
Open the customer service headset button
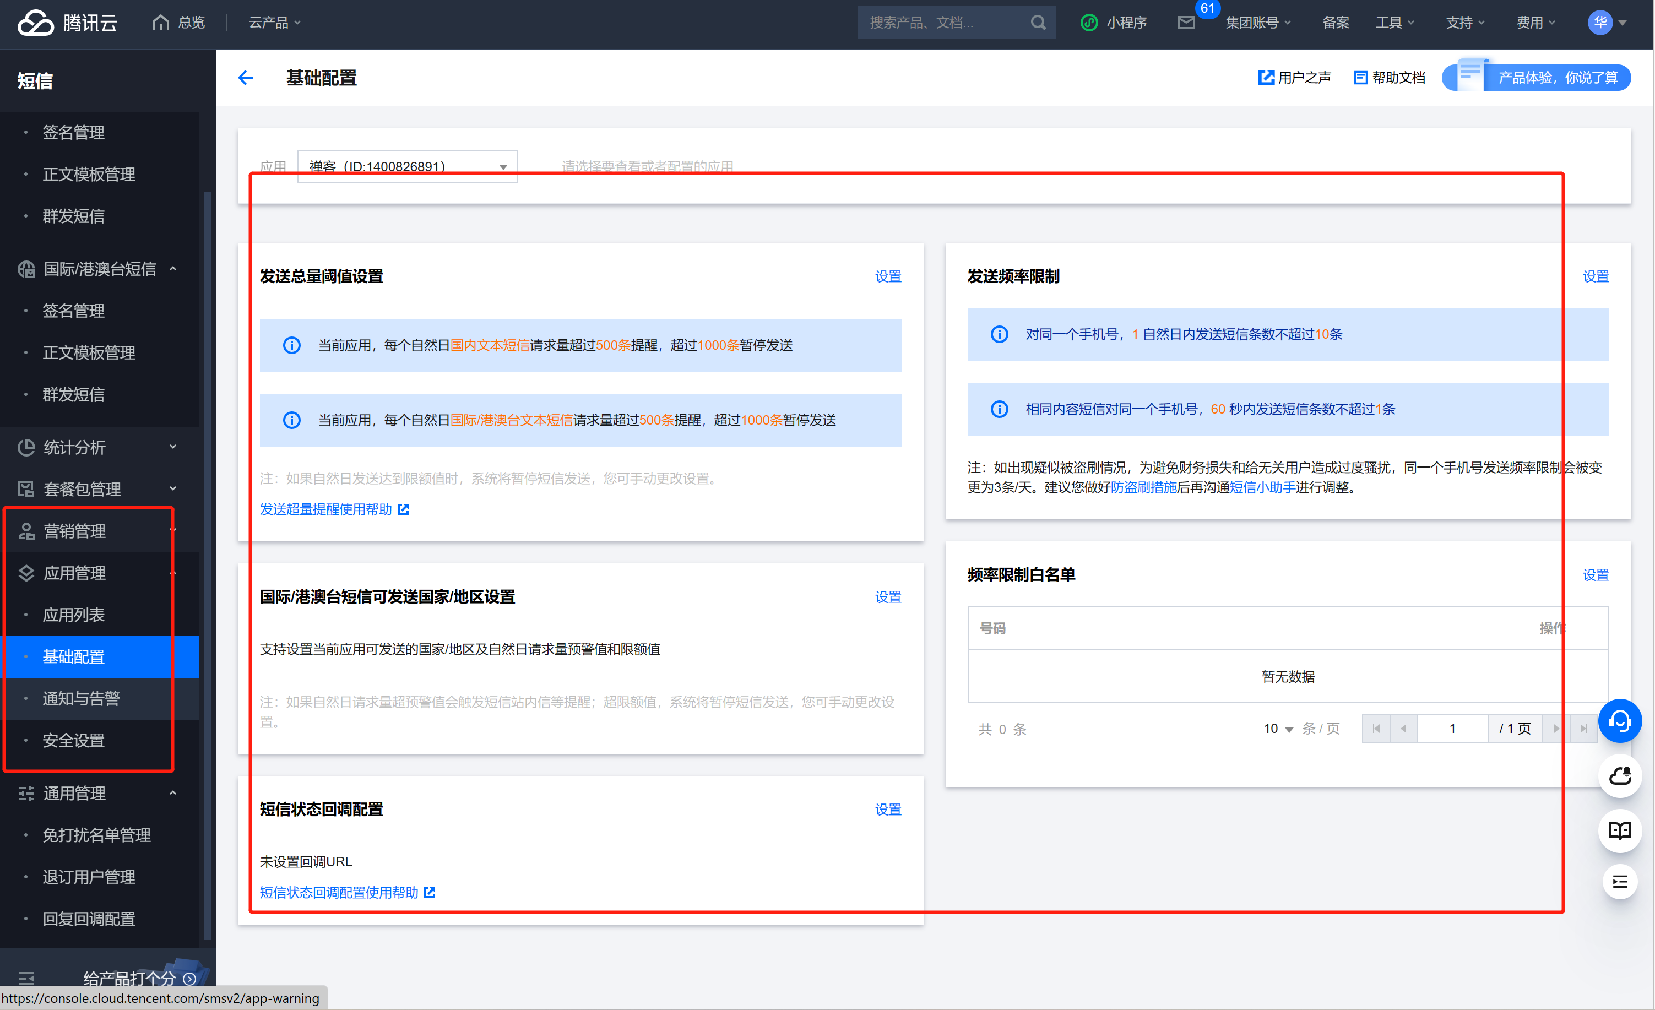[1619, 720]
